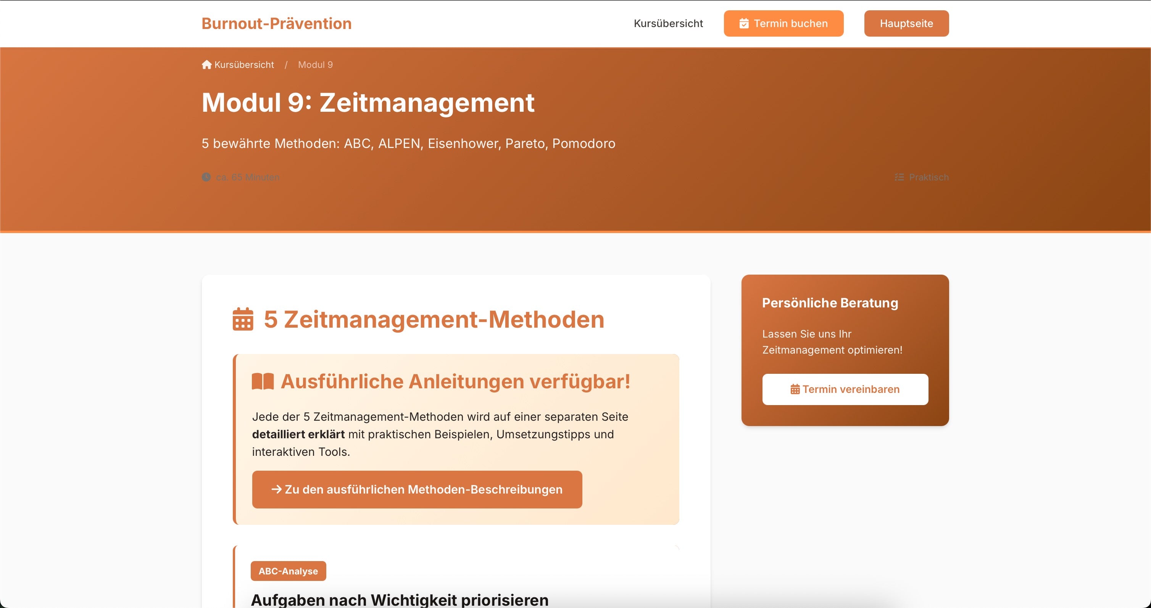This screenshot has height=608, width=1151.
Task: Click the clock icon beside ca. 65 Minuten
Action: (206, 177)
